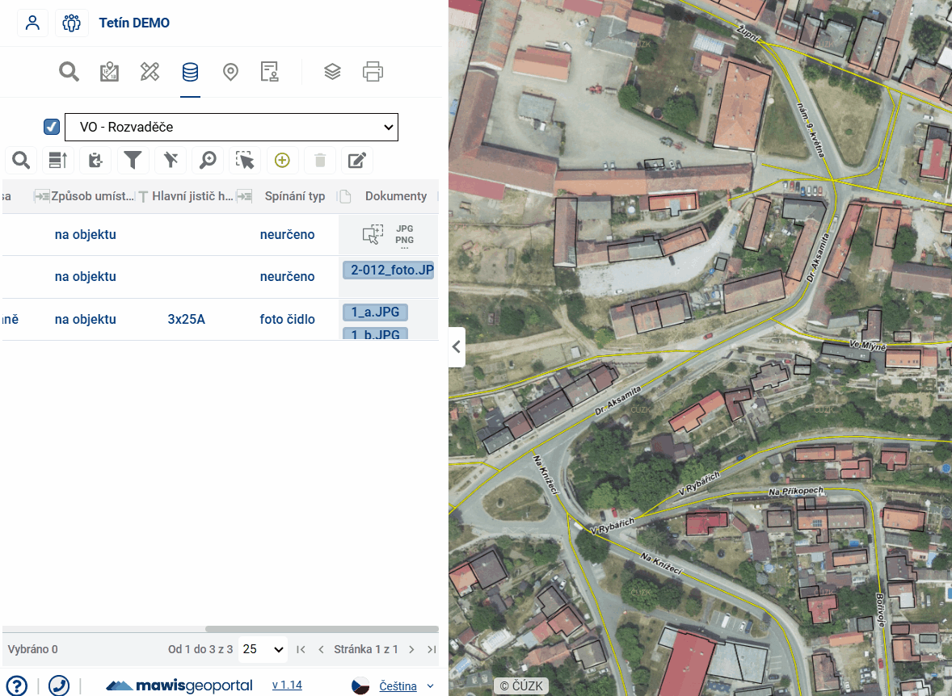Open the rows-per-page dropdown showing 25

tap(263, 649)
